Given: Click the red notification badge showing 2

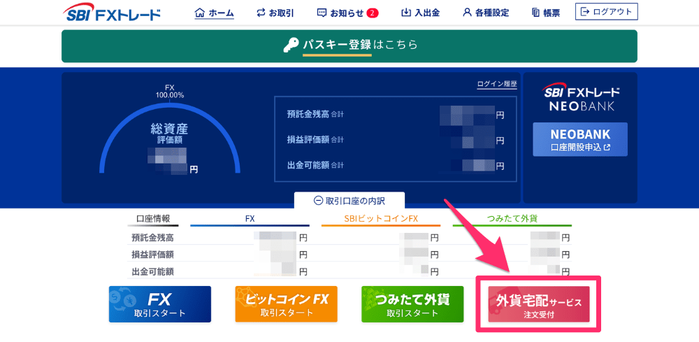Looking at the screenshot, I should tap(373, 13).
